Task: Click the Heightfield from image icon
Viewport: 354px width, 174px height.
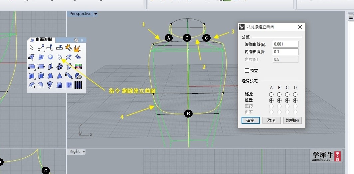Action: tap(69, 85)
